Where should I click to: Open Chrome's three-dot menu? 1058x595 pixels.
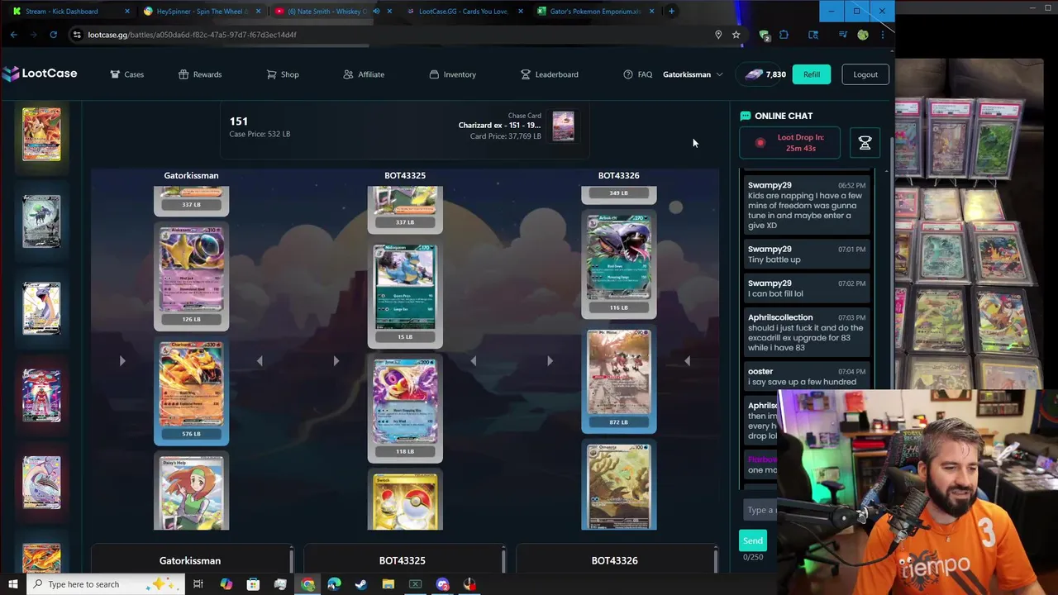[882, 35]
